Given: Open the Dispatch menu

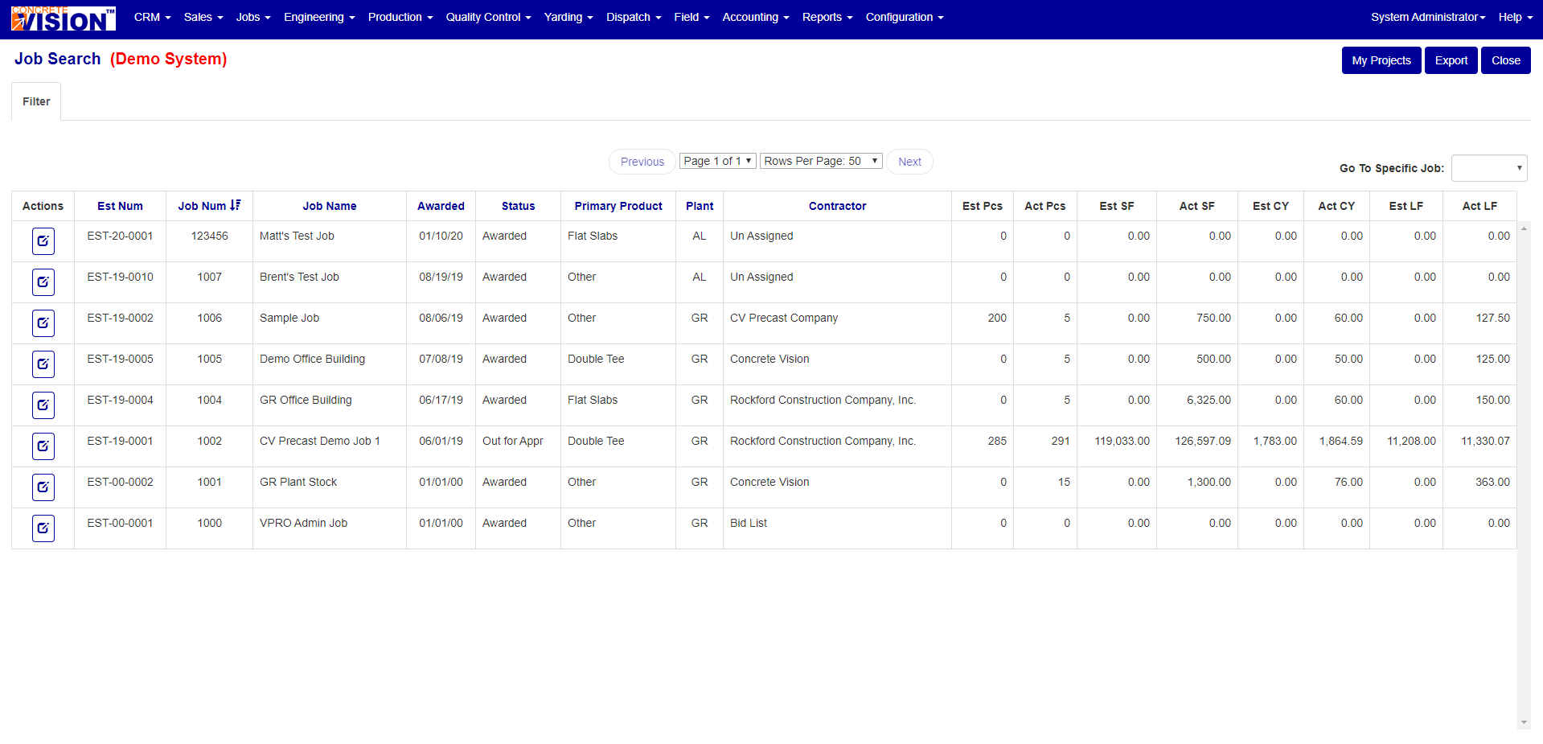Looking at the screenshot, I should (634, 17).
